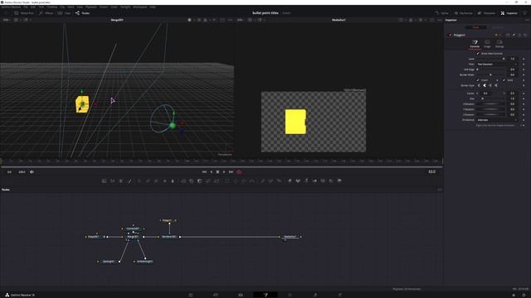This screenshot has width=531, height=298.
Task: Add an Ellipse mask from toolbar
Action: coord(236,181)
